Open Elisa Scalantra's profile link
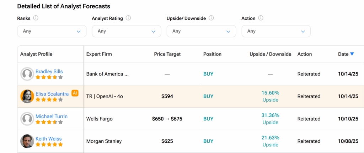Screen dimensions: 364x153 click(x=52, y=94)
